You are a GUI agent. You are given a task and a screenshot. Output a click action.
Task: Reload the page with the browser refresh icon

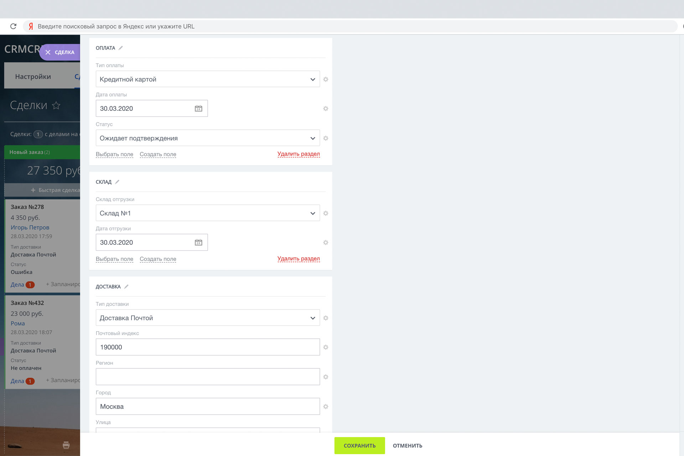point(13,26)
